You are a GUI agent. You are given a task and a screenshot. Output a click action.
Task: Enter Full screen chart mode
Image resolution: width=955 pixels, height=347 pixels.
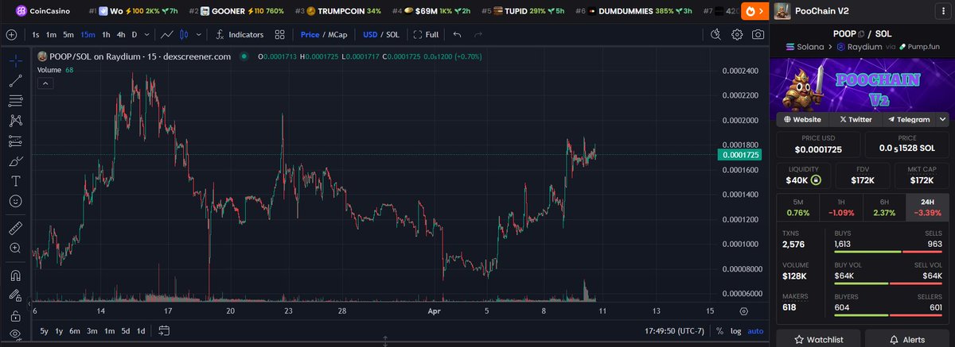[426, 35]
